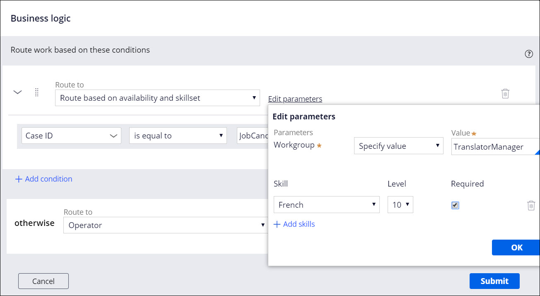
Task: Open the Case ID field dropdown
Action: coord(71,136)
